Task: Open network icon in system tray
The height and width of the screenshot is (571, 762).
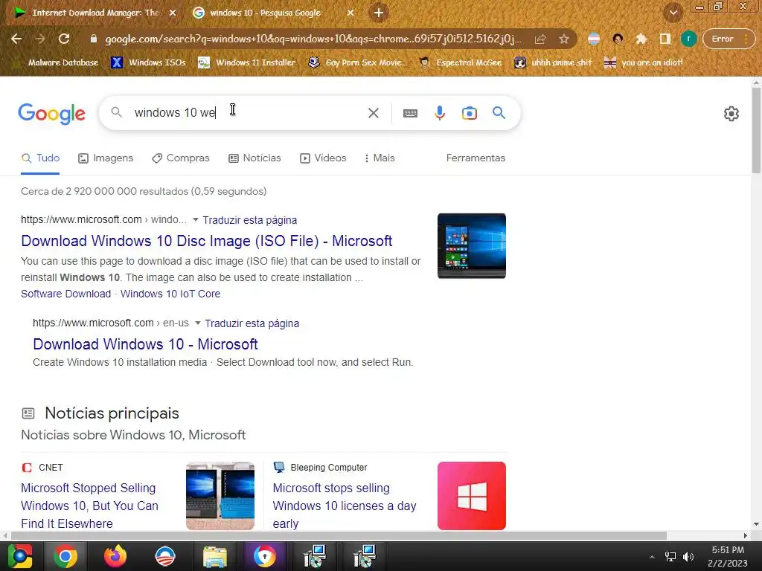Action: click(x=670, y=556)
